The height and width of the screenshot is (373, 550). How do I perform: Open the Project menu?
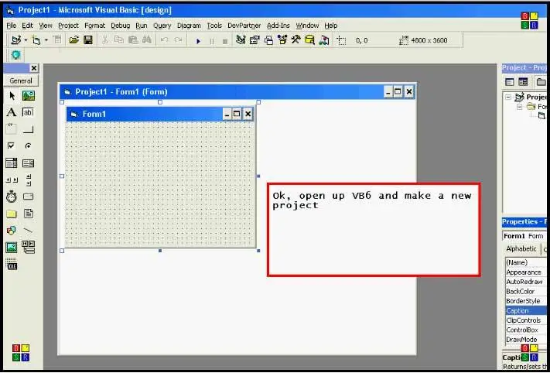point(68,26)
